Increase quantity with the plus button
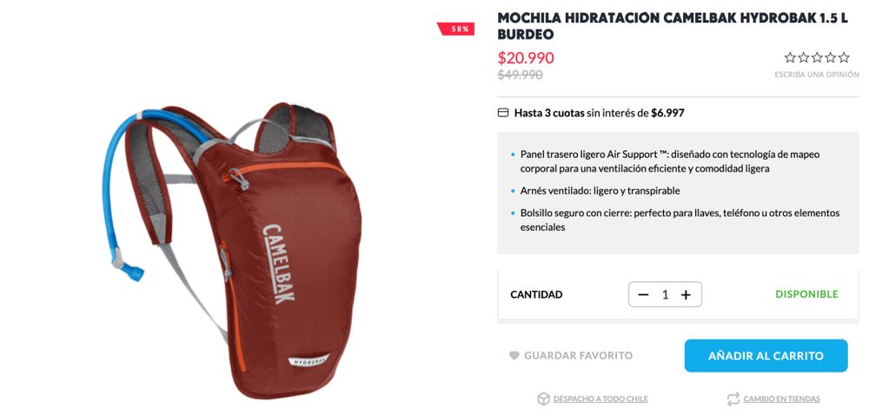This screenshot has height=416, width=869. (686, 294)
